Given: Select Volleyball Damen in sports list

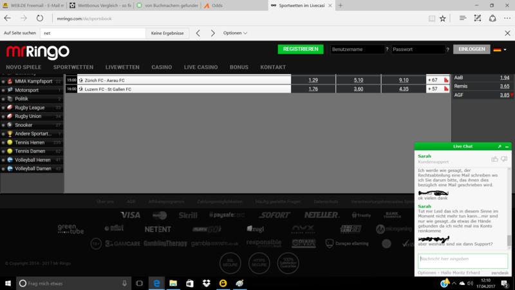Looking at the screenshot, I should point(32,168).
